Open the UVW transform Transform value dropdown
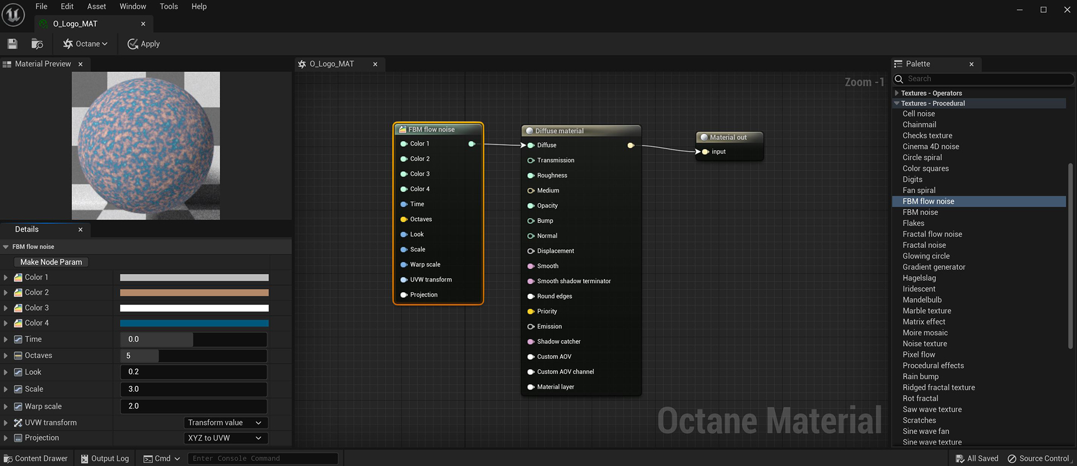 [x=226, y=423]
